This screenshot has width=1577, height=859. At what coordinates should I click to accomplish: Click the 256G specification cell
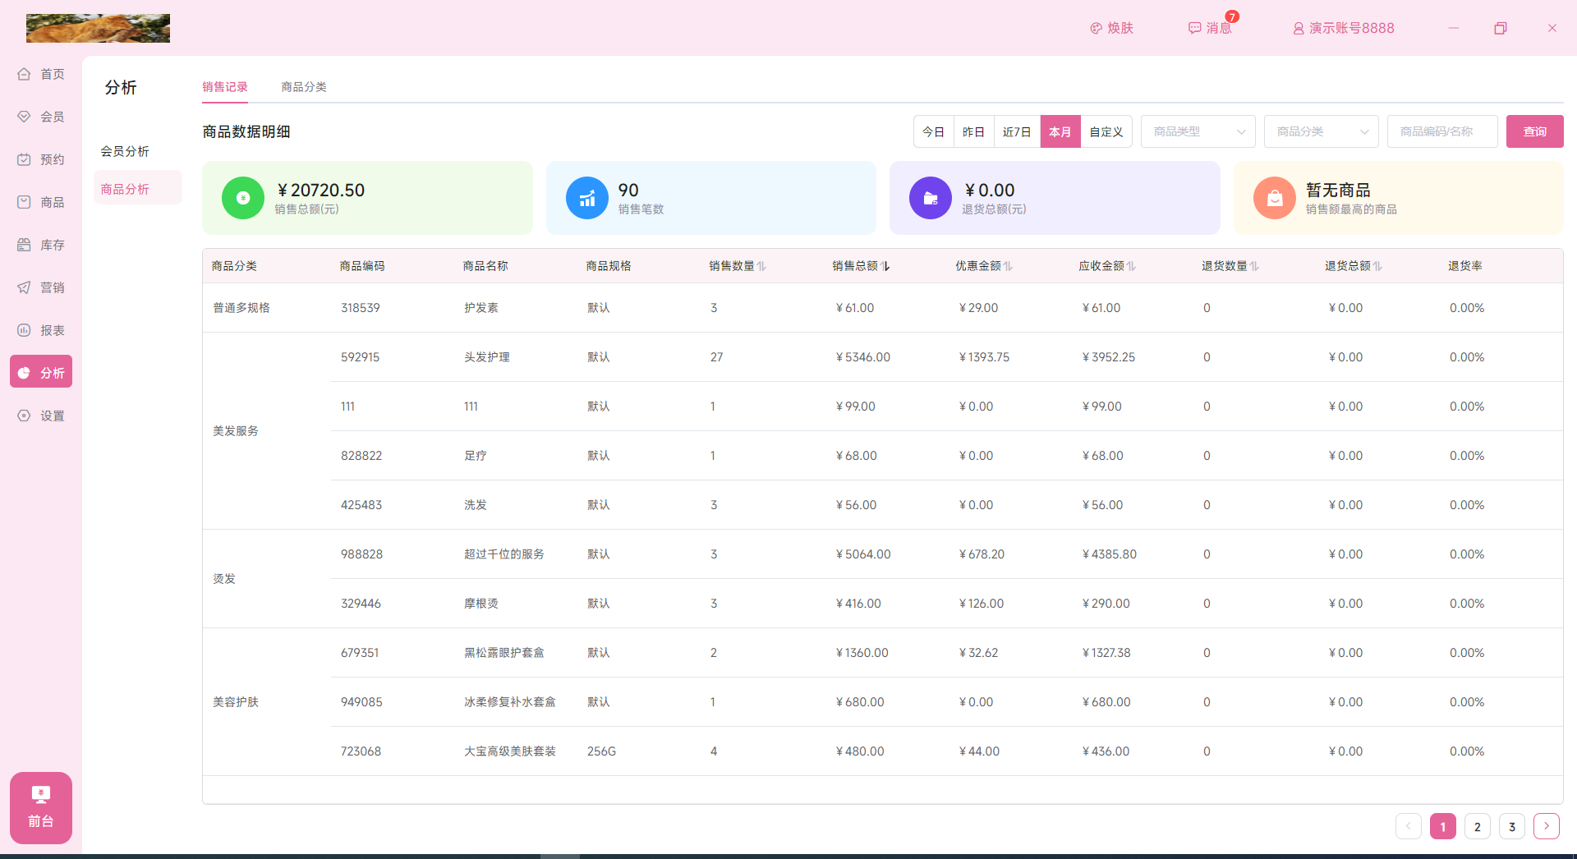click(x=602, y=751)
